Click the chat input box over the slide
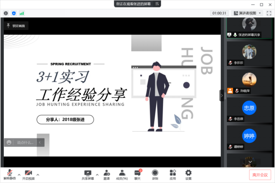The image size is (275, 183). click(25, 142)
